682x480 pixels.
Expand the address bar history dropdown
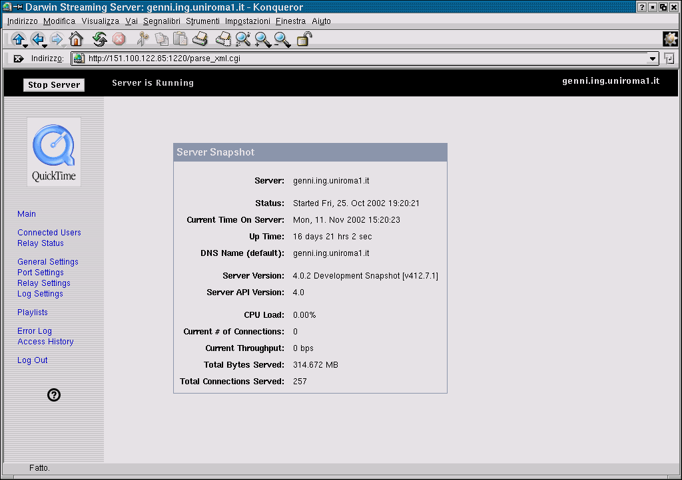[x=653, y=59]
